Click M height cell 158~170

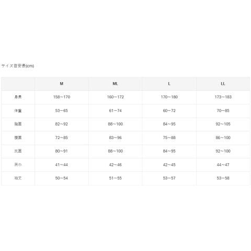[62, 97]
